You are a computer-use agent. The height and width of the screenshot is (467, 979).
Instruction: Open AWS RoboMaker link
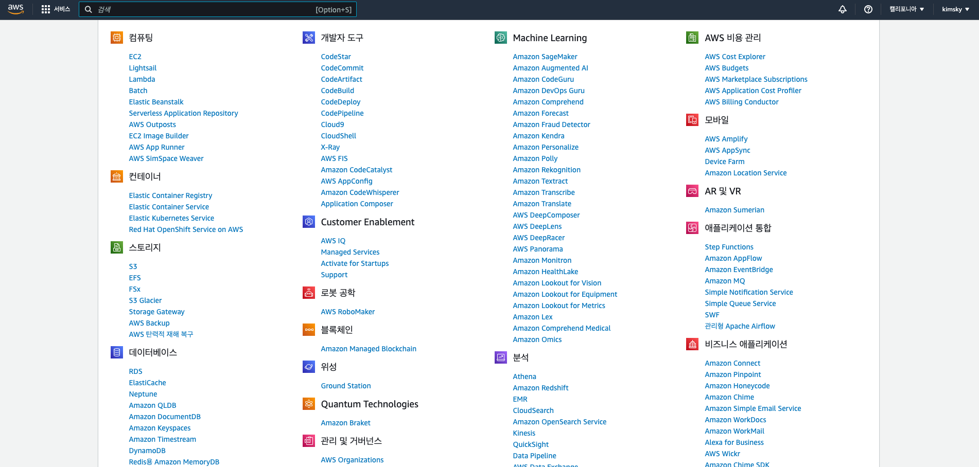pos(348,312)
